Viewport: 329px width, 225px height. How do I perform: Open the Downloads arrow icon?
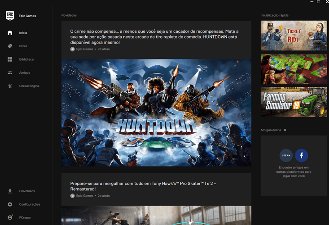10,191
